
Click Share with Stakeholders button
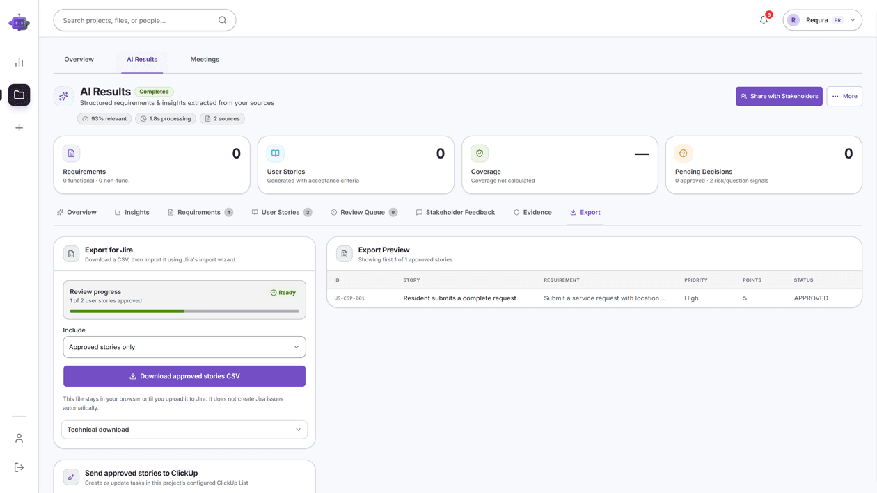[x=779, y=96]
